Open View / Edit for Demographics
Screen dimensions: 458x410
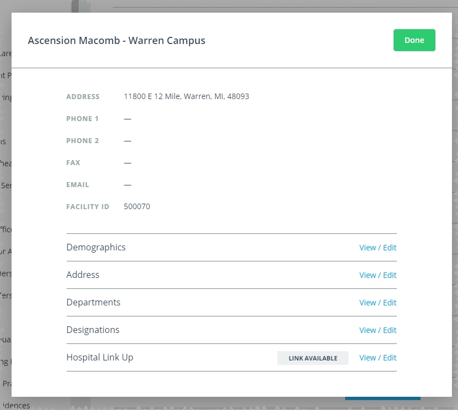coord(378,248)
